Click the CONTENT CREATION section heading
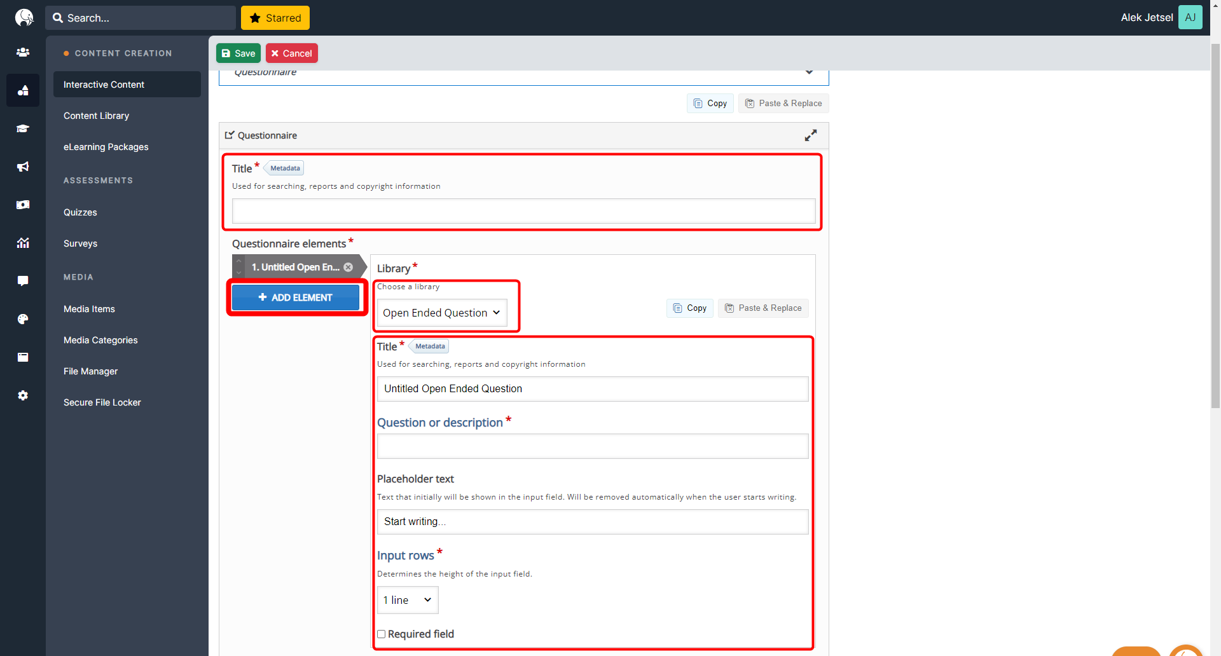 point(123,53)
